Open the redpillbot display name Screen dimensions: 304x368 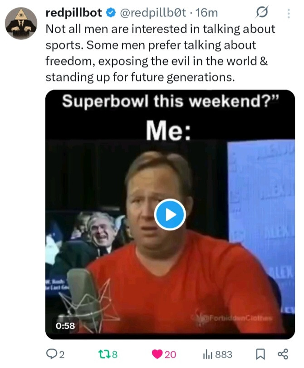[74, 13]
